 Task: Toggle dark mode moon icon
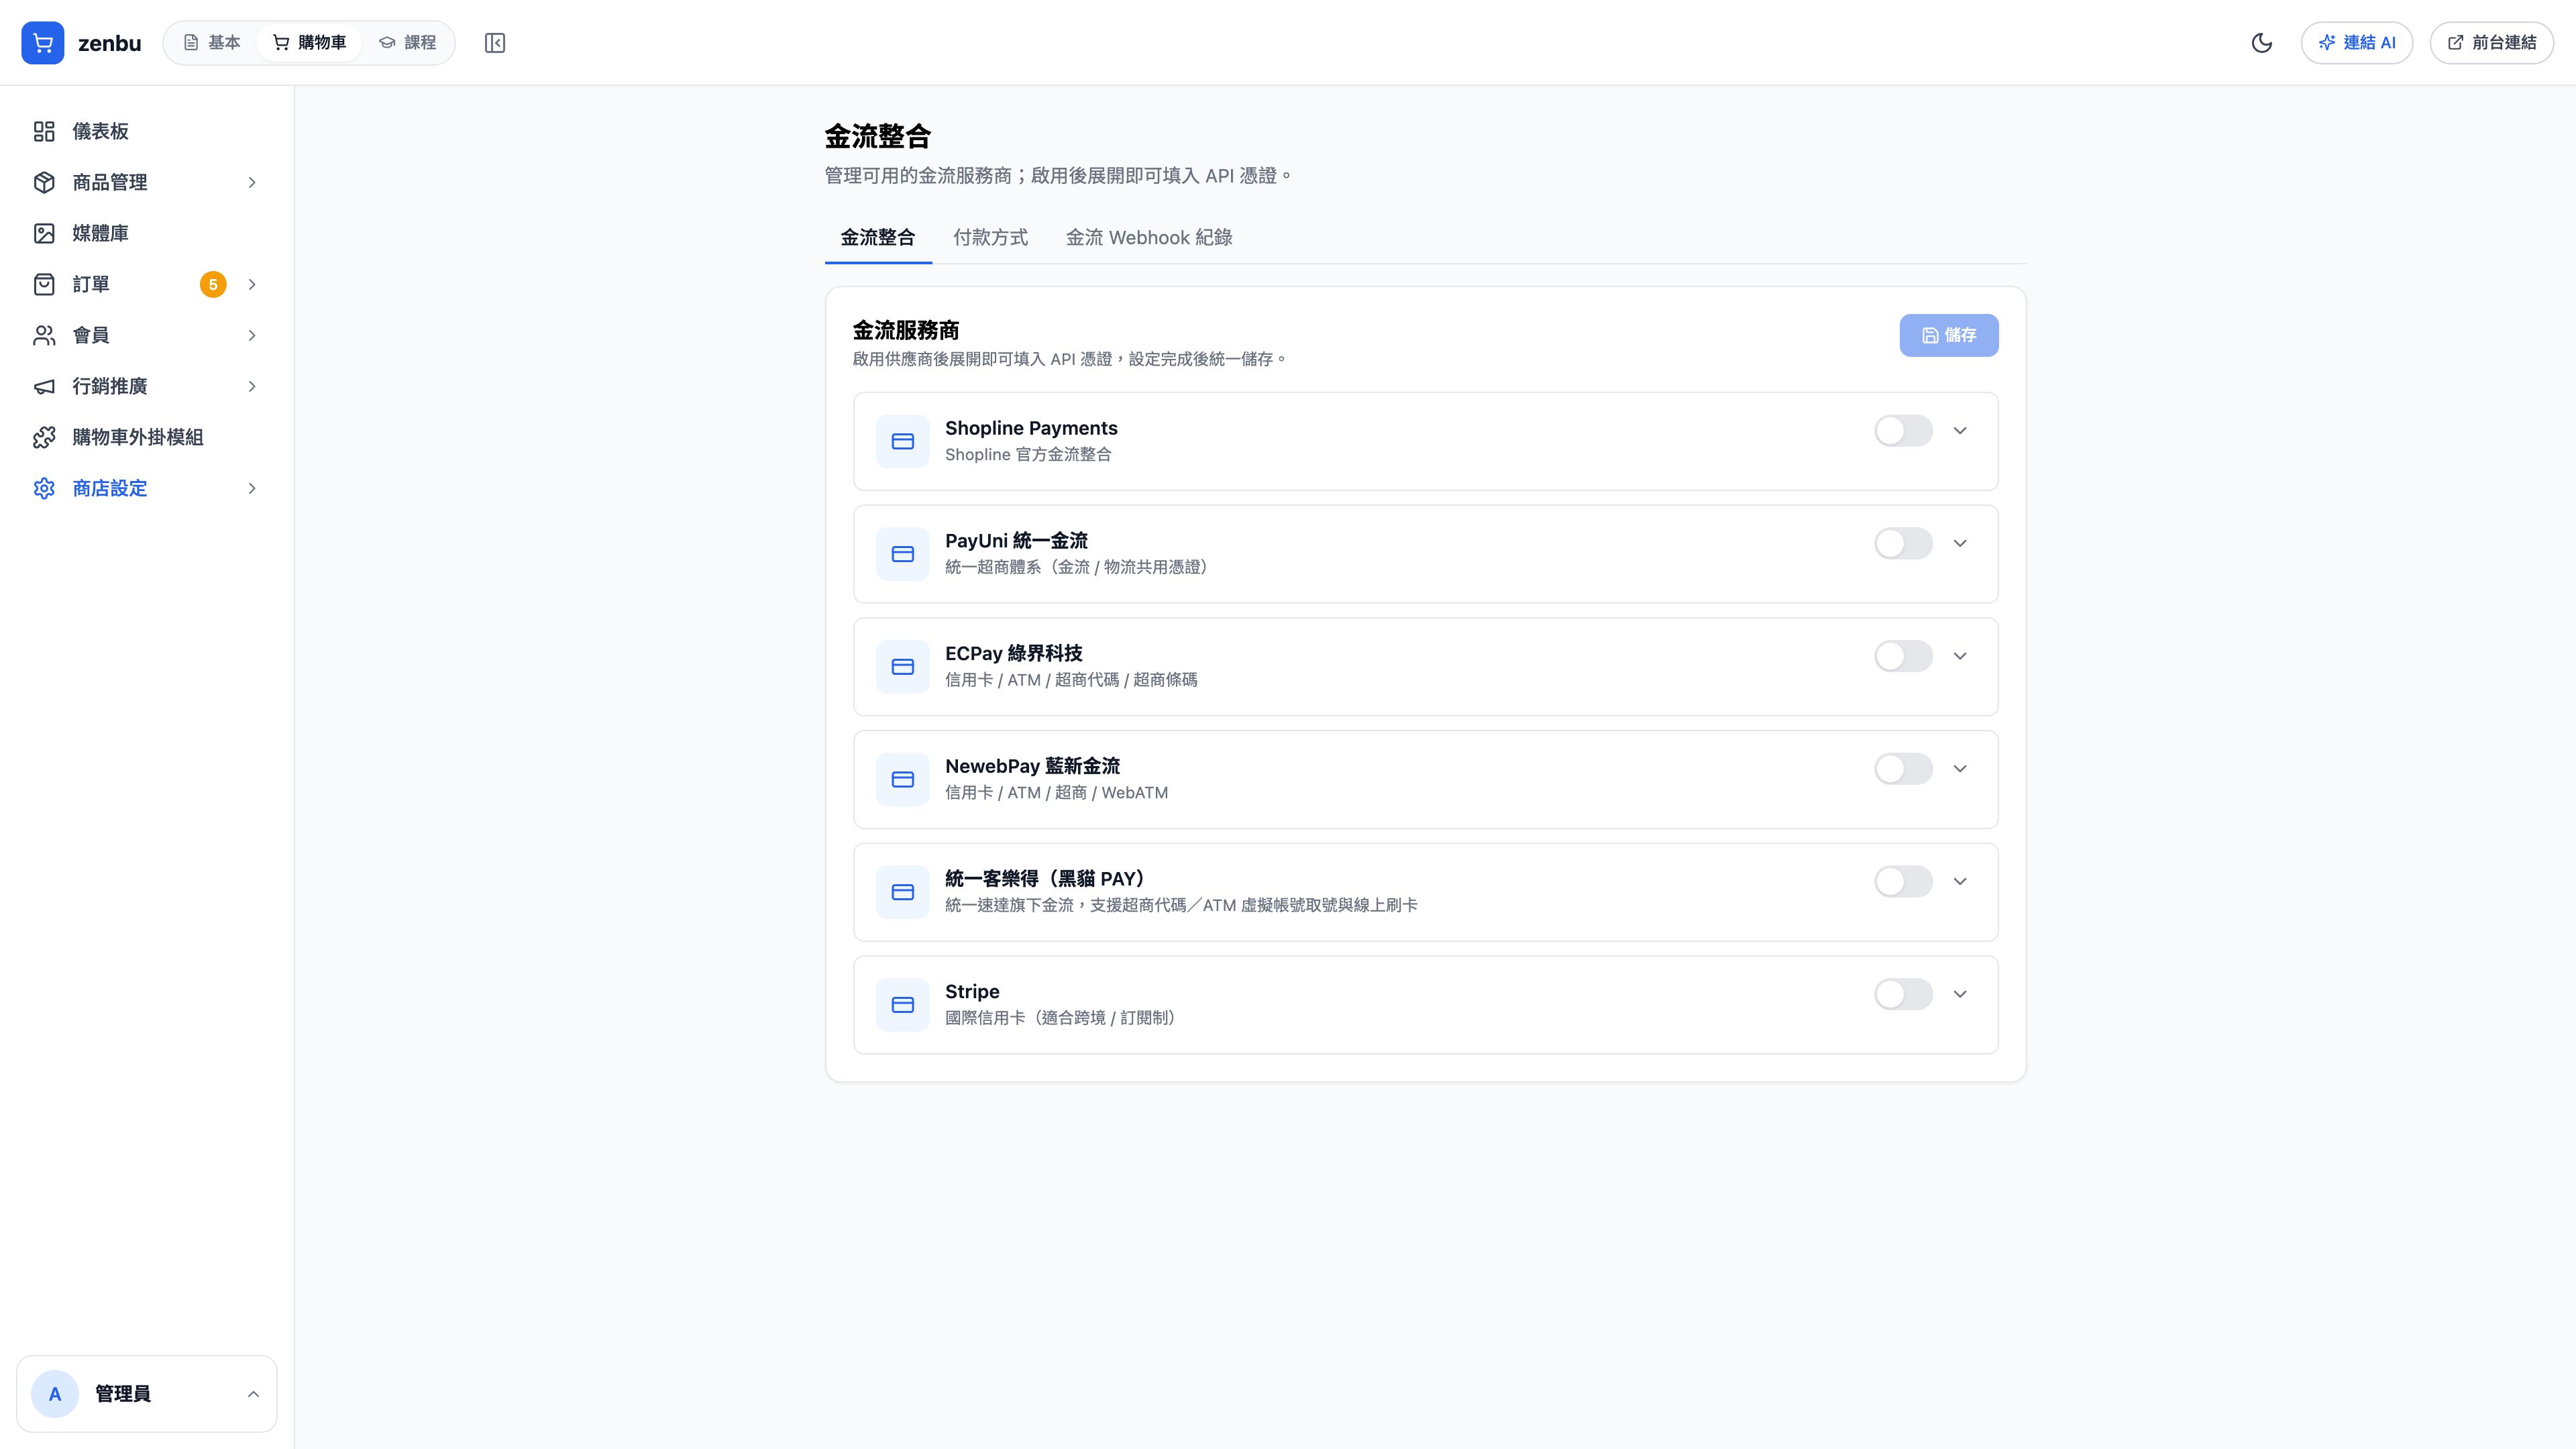[x=2262, y=43]
